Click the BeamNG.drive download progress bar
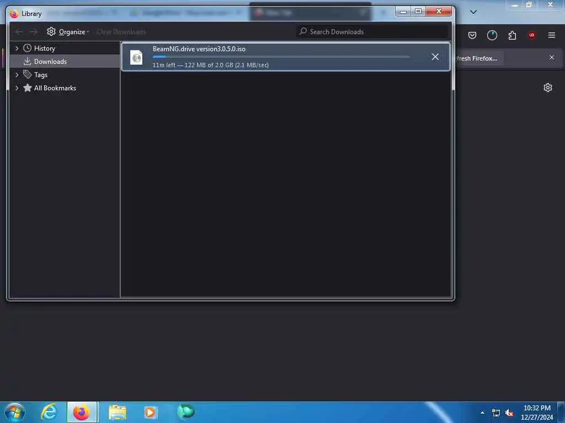This screenshot has width=565, height=423. tap(281, 57)
